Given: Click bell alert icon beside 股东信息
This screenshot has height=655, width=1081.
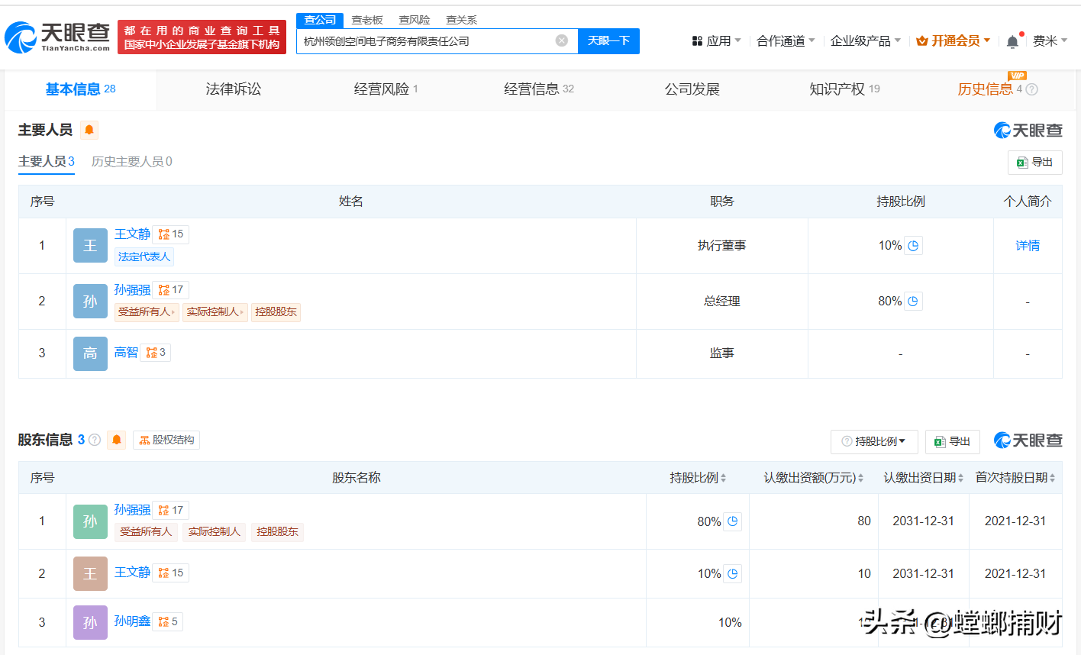Looking at the screenshot, I should tap(117, 440).
